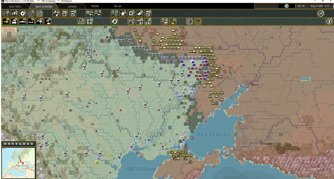This screenshot has width=334, height=179.
Task: Click the flag assignment G icon
Action: (131, 21)
